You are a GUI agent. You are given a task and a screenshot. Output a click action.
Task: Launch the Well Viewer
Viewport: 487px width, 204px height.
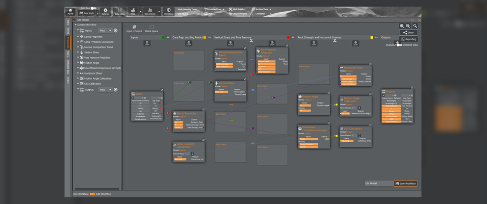150,11
